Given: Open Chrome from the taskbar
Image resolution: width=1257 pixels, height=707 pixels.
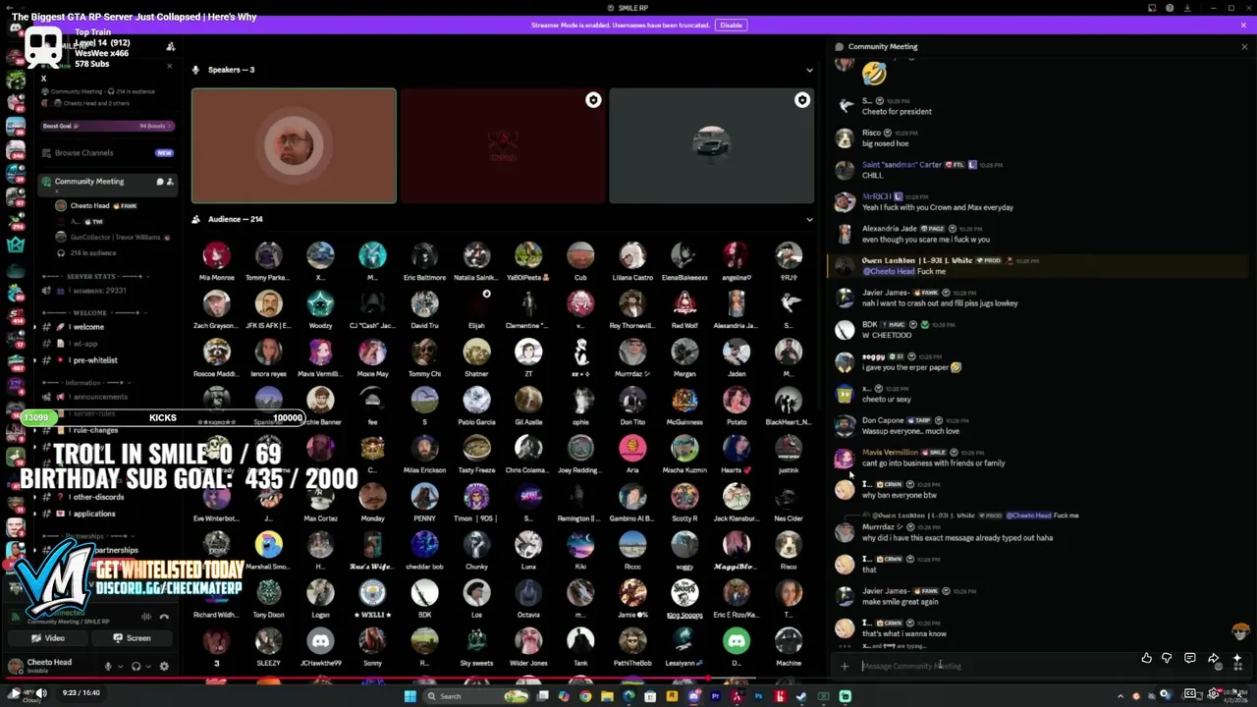Looking at the screenshot, I should [x=585, y=696].
